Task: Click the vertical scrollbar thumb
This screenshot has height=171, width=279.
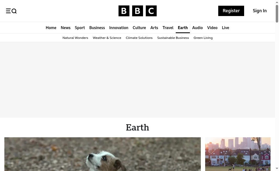Action: [277, 14]
